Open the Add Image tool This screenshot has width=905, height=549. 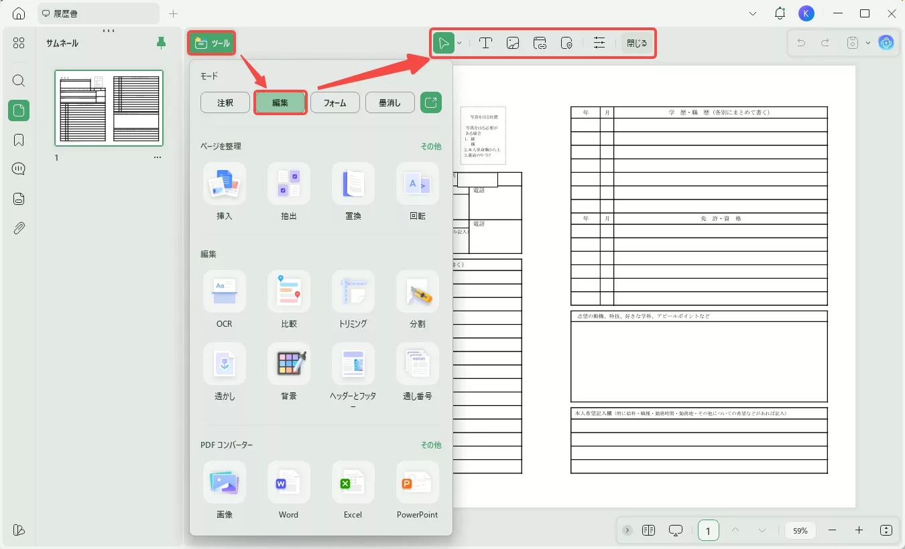(x=513, y=43)
